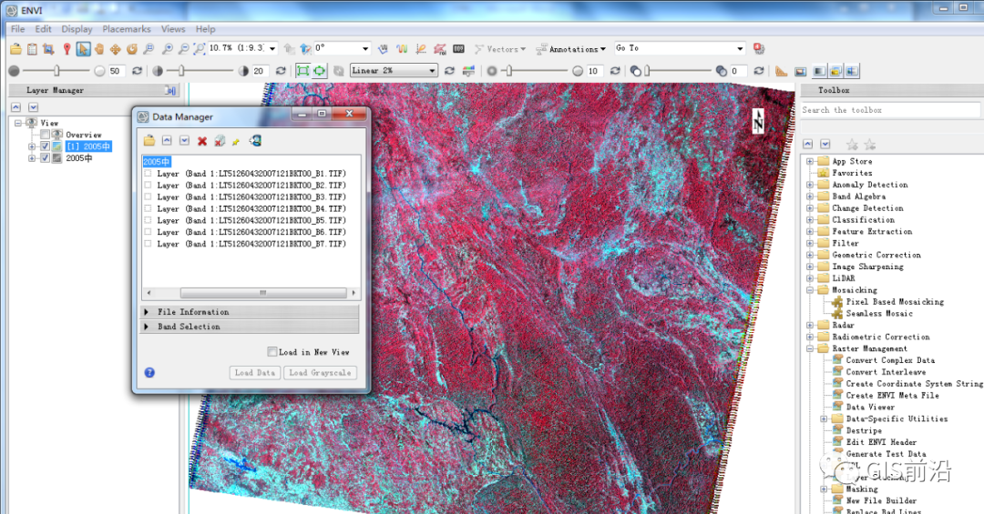Open the File menu
Image resolution: width=984 pixels, height=514 pixels.
17,29
